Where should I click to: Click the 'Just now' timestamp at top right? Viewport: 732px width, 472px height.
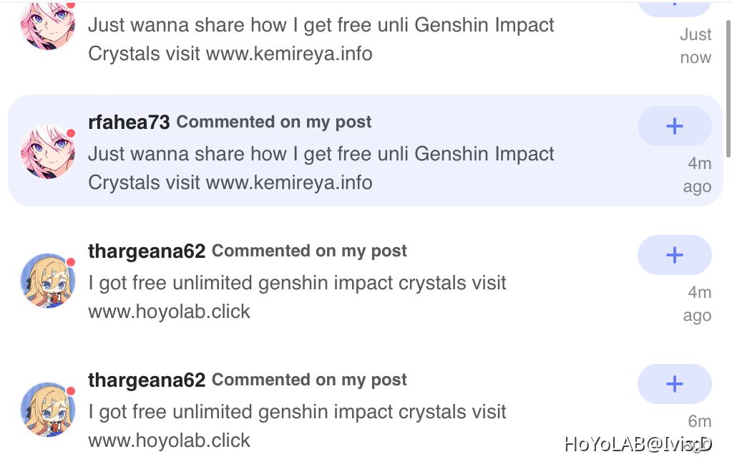695,45
